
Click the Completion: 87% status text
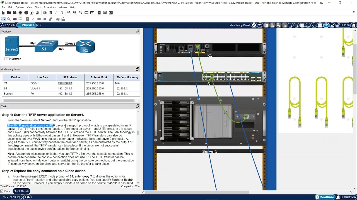130,186
